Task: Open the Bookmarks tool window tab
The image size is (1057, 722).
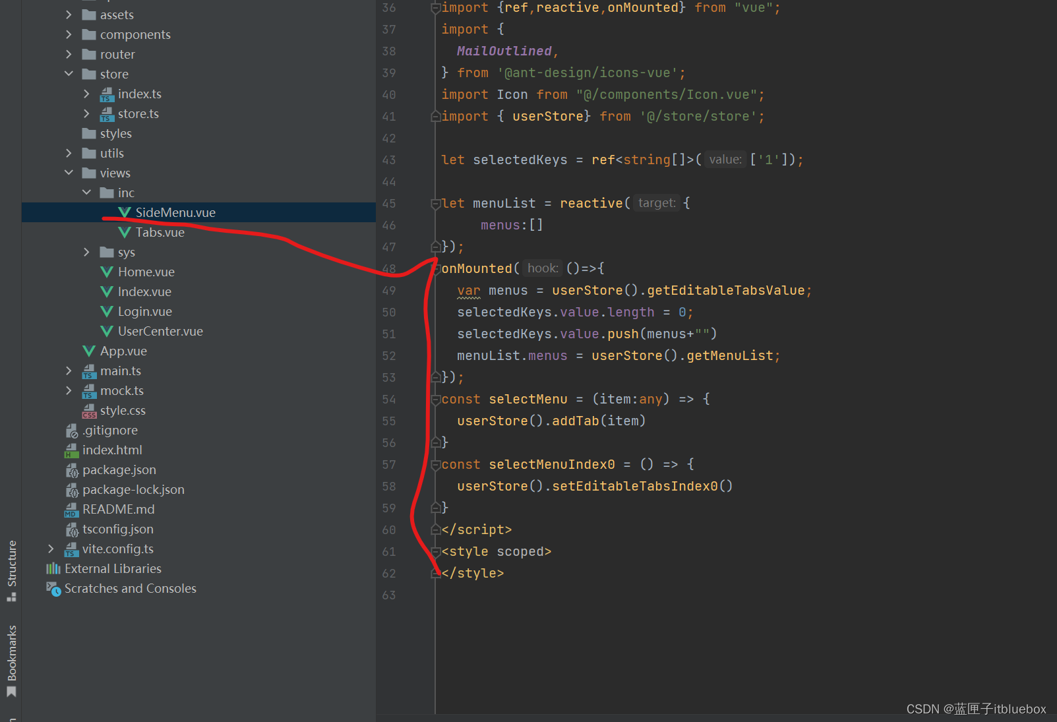Action: [x=11, y=661]
